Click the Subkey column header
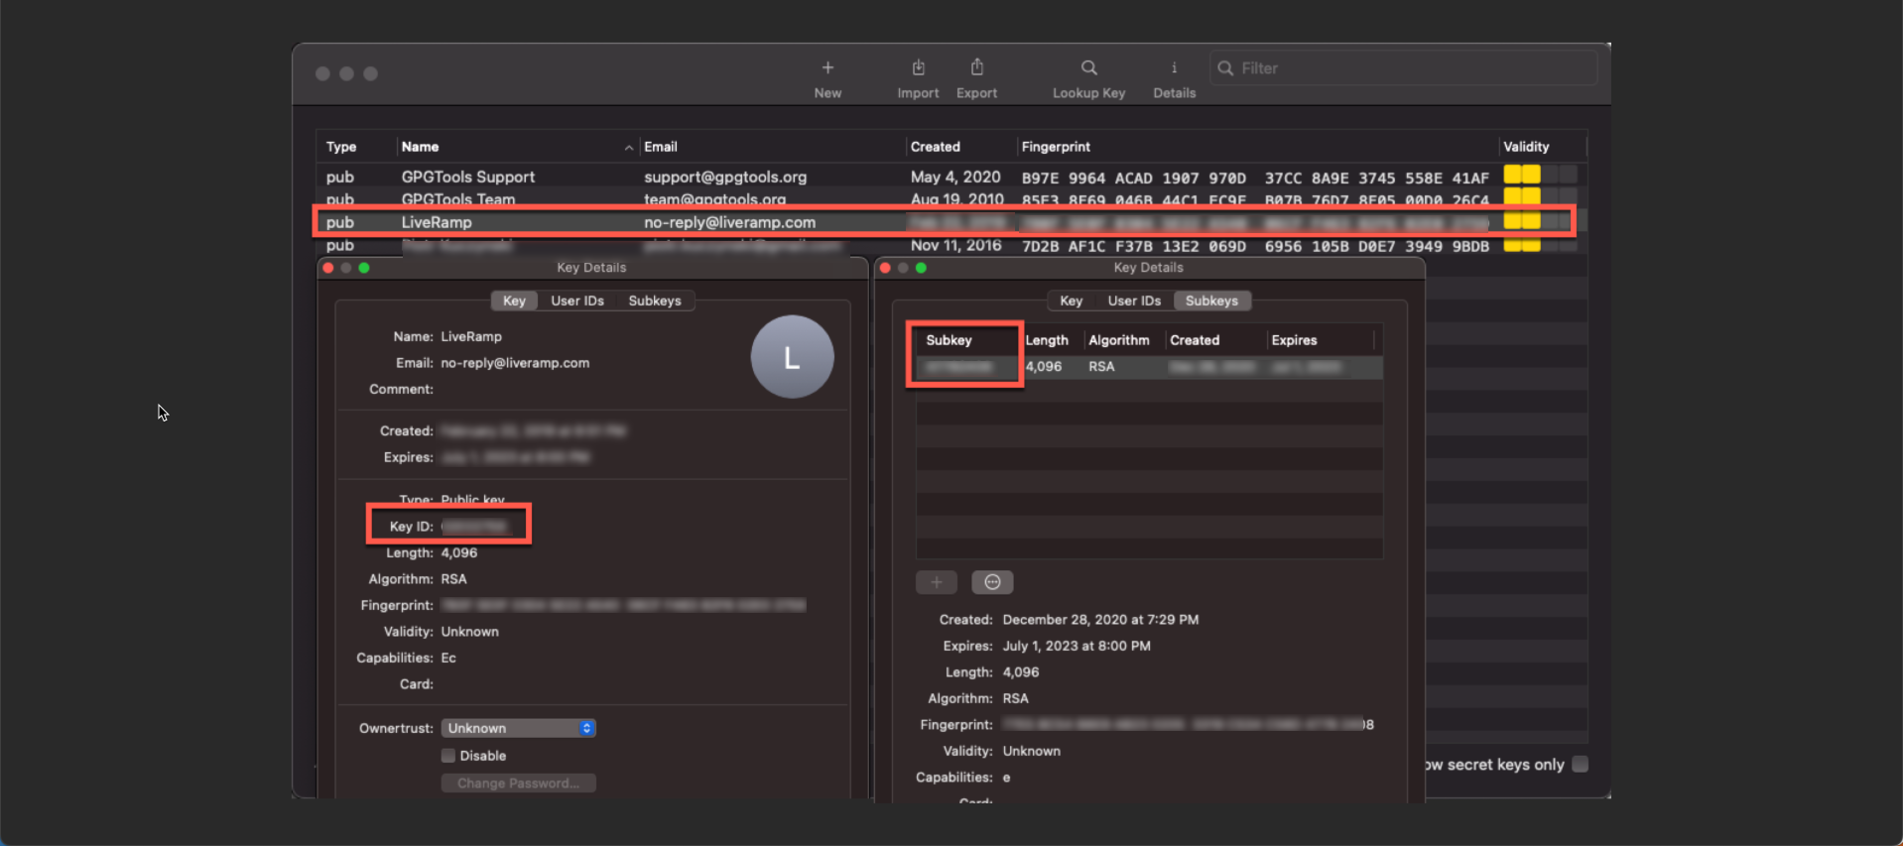1903x846 pixels. coord(949,340)
